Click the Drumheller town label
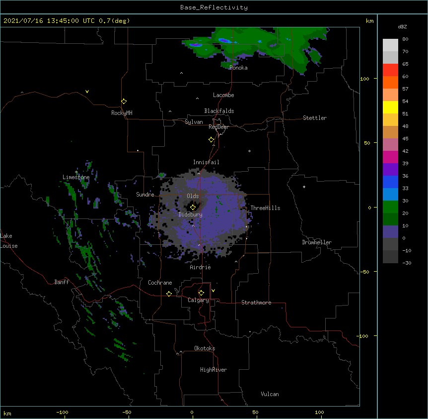The height and width of the screenshot is (419, 428). point(317,242)
